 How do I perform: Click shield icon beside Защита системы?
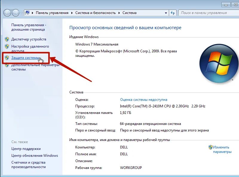coord(7,58)
